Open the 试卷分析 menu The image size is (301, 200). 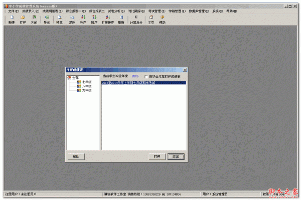116,11
